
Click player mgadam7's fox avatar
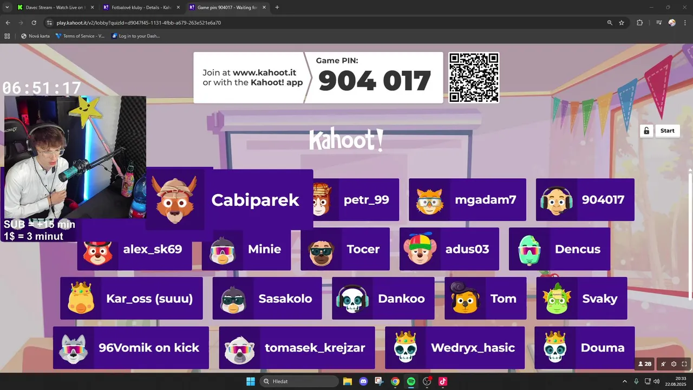(x=429, y=200)
